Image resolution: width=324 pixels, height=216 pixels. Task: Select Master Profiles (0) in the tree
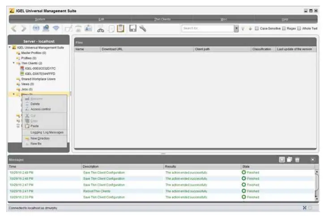coord(34,53)
